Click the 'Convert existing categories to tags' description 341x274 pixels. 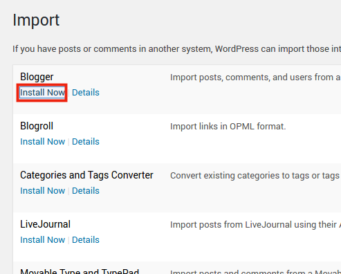coord(255,176)
